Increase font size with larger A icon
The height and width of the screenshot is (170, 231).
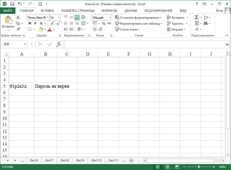click(52, 23)
